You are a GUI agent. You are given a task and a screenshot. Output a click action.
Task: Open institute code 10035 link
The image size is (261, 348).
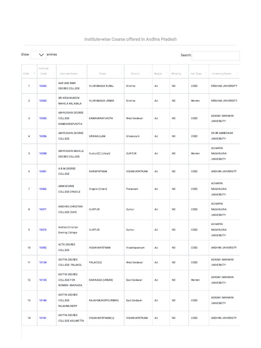point(43,101)
